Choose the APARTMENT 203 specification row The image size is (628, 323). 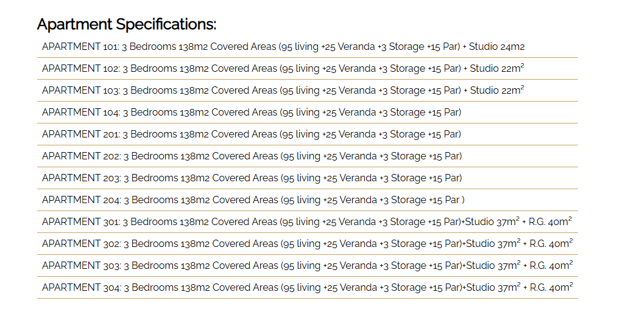click(x=252, y=178)
